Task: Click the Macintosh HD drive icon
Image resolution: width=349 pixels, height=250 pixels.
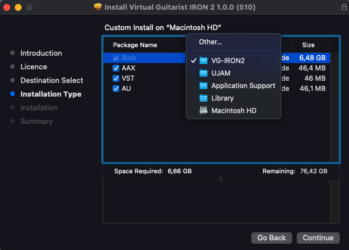Action: (204, 111)
